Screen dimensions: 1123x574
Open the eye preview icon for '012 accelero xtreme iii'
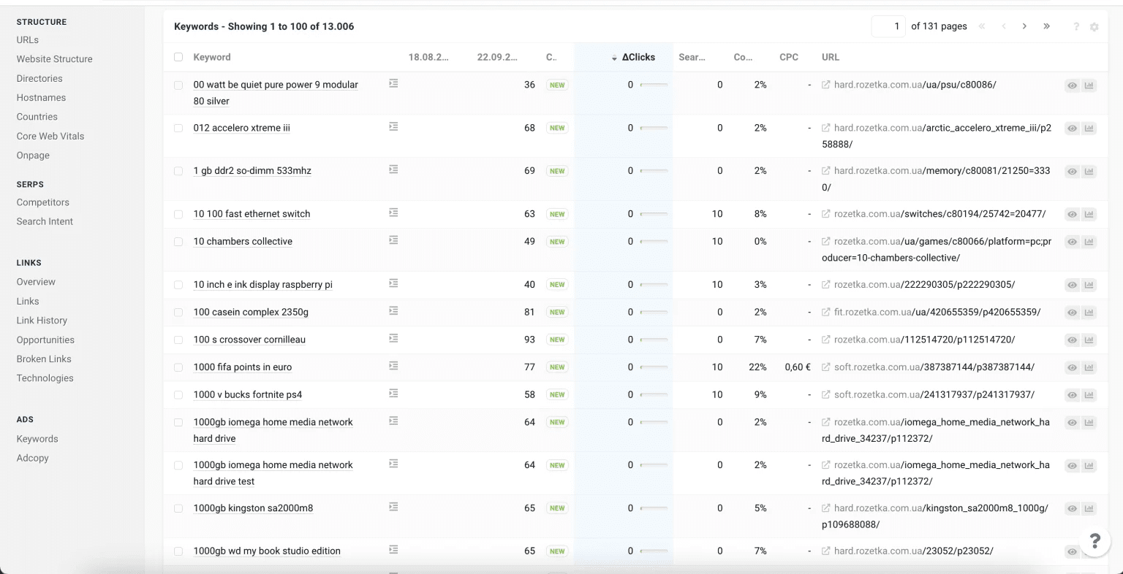pyautogui.click(x=1072, y=128)
